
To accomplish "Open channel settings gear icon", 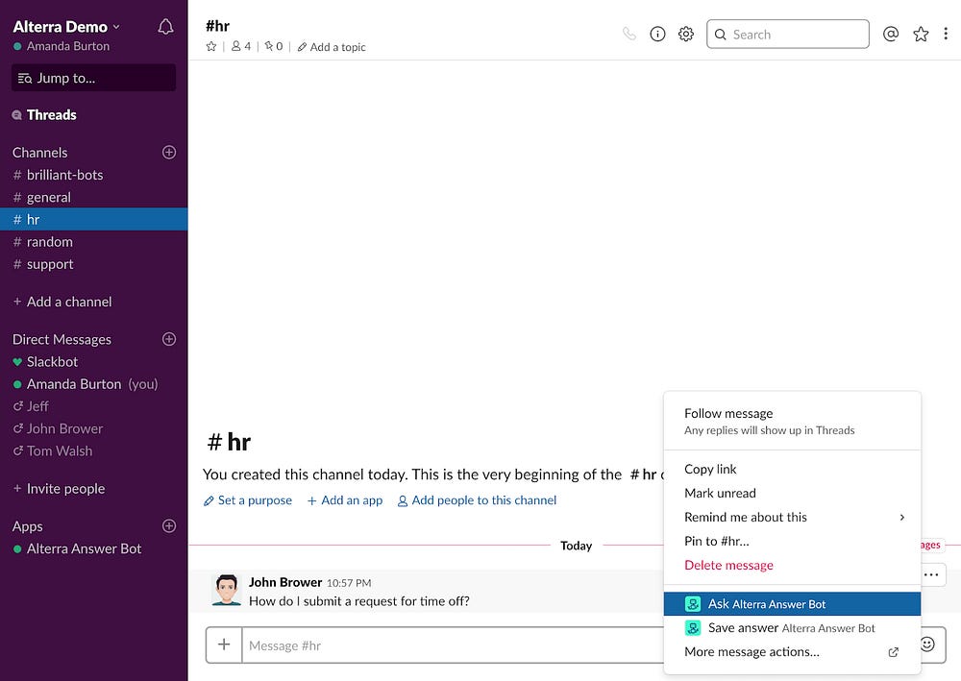I will [686, 34].
